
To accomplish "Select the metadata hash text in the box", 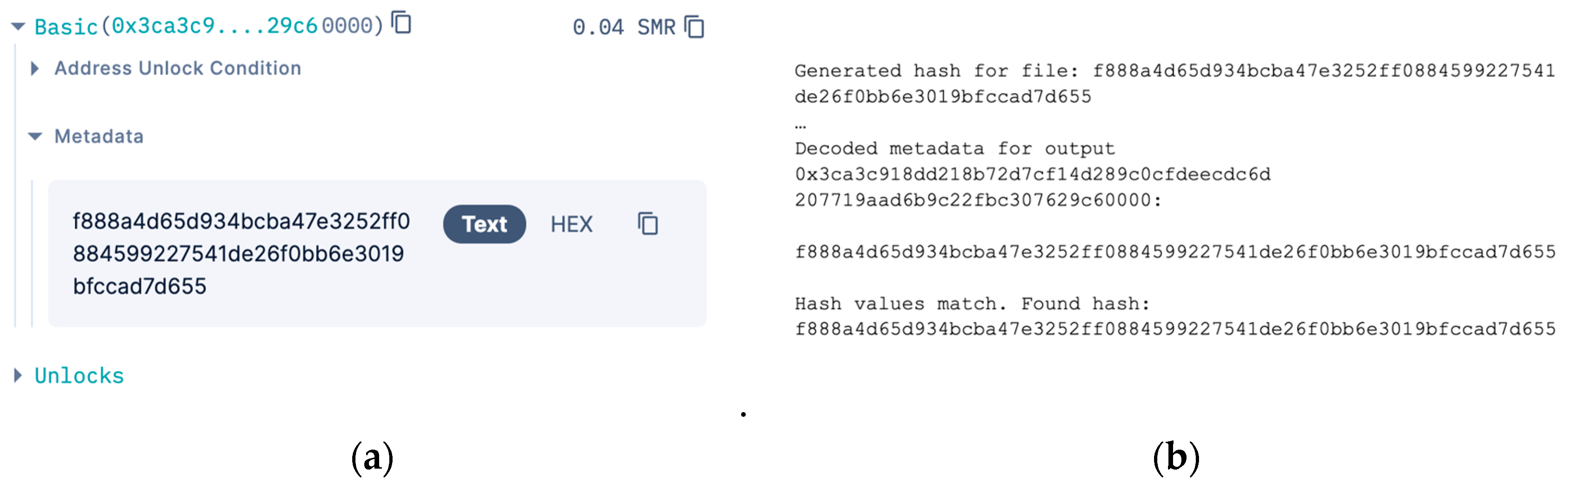I will (x=241, y=254).
